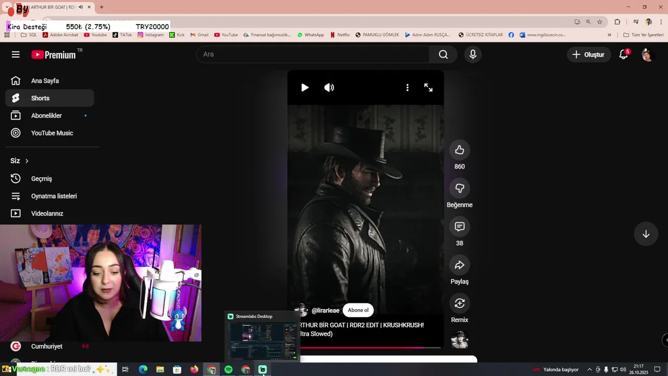The width and height of the screenshot is (668, 376).
Task: Play the Shorts video
Action: 305,88
